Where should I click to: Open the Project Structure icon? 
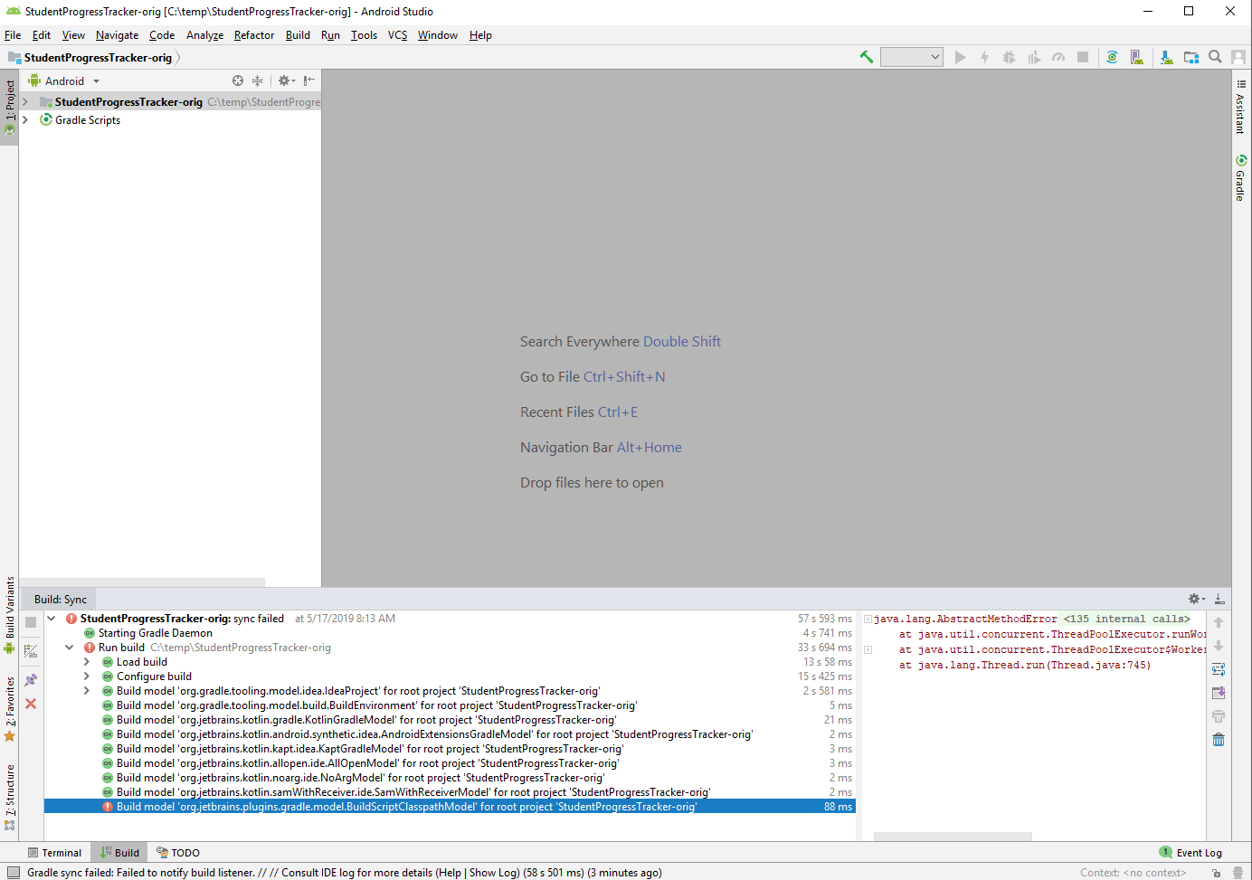tap(1191, 57)
